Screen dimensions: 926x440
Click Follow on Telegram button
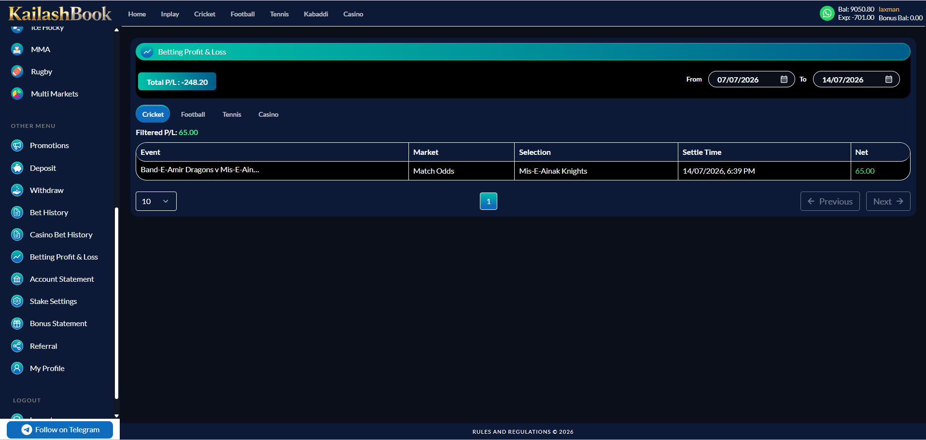(60, 429)
